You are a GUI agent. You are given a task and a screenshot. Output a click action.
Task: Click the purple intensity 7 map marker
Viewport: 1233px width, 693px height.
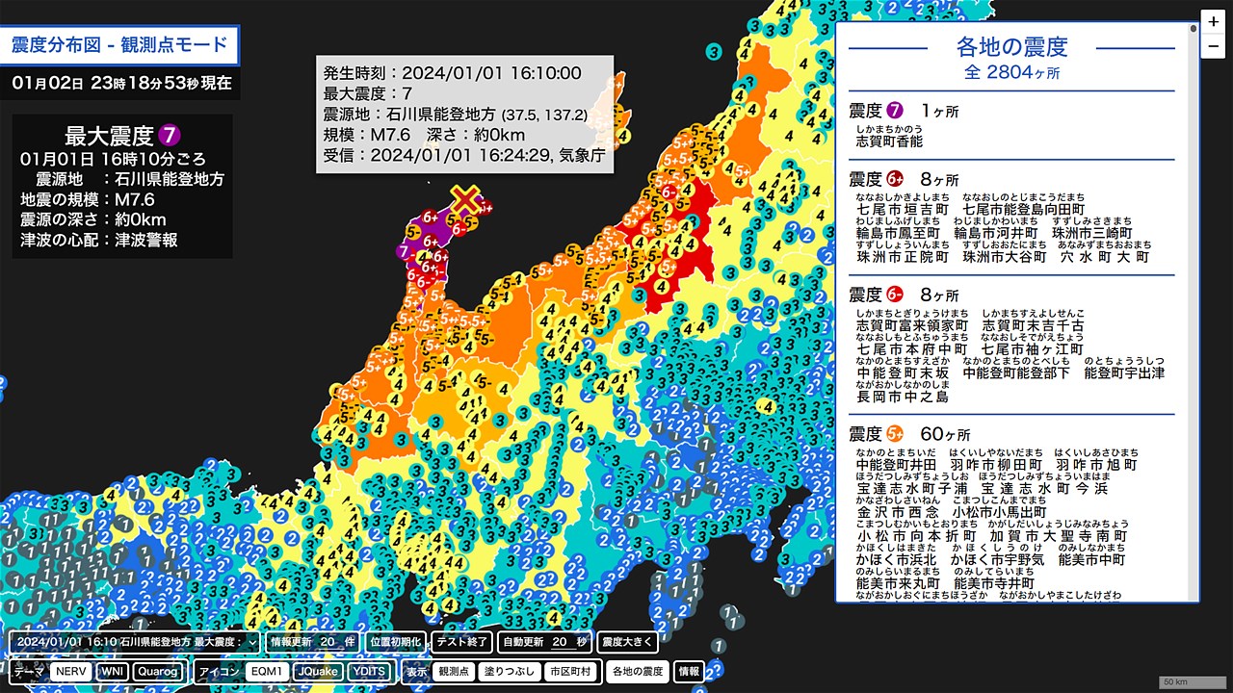pos(405,251)
